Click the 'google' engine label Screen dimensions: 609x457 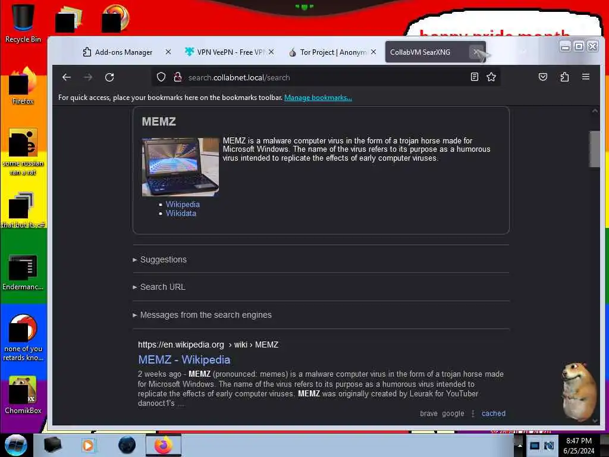[x=453, y=414]
